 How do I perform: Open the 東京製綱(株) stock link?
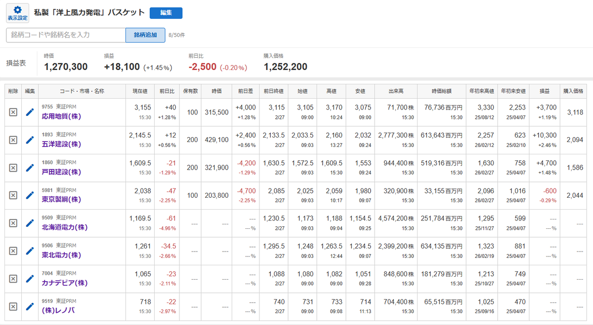61,199
